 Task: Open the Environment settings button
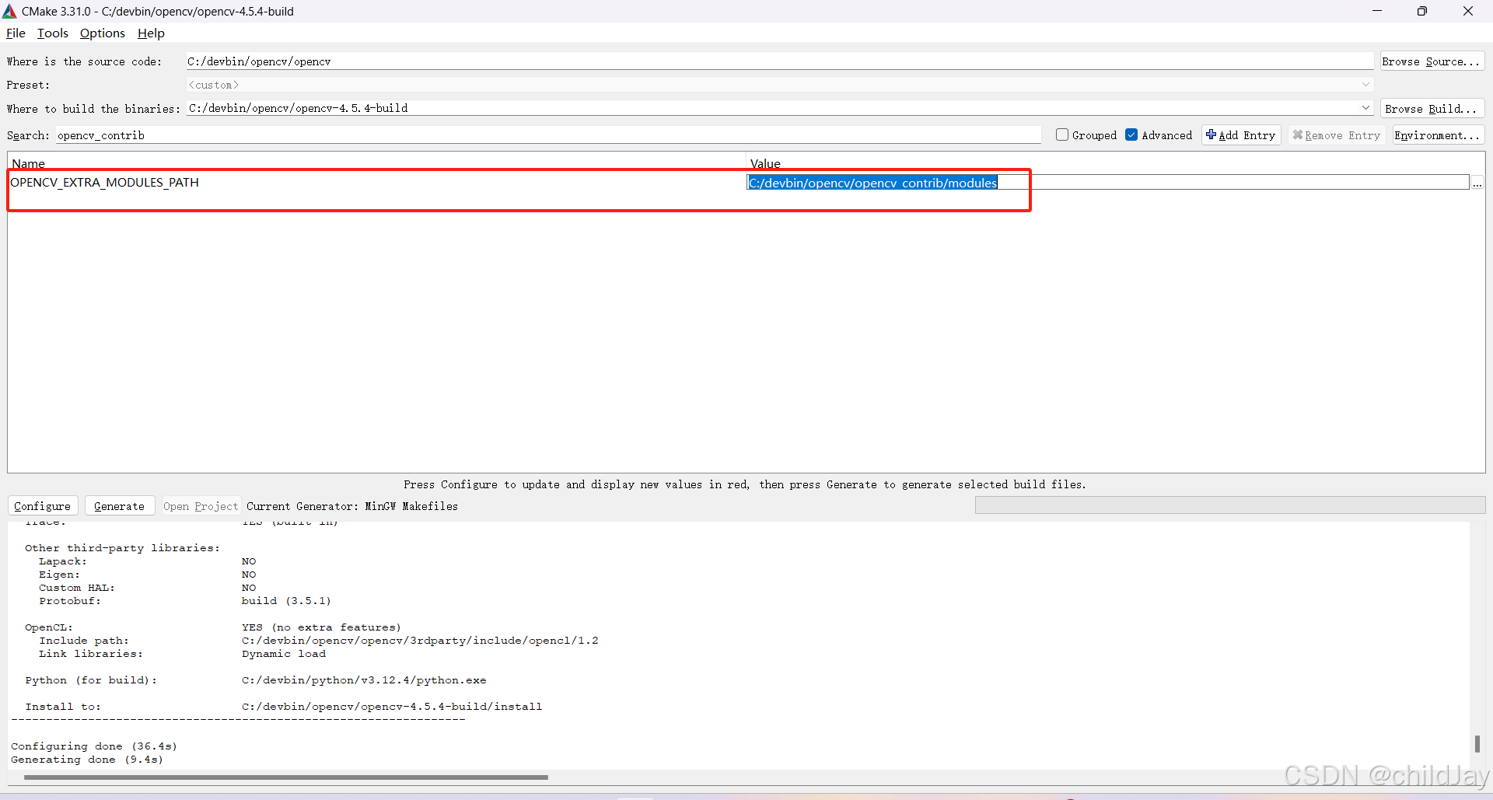point(1438,135)
